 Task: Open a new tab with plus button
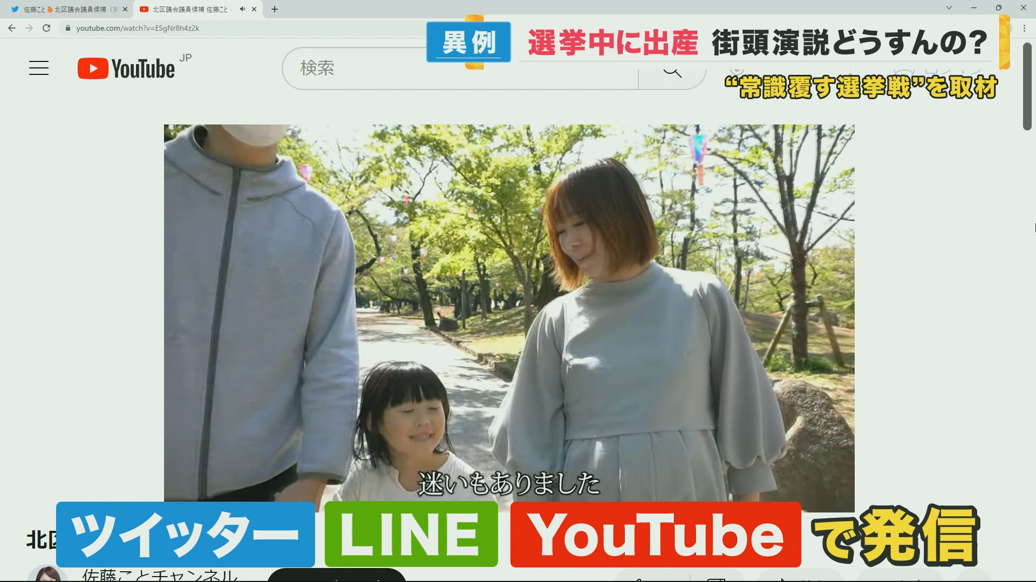pos(274,9)
